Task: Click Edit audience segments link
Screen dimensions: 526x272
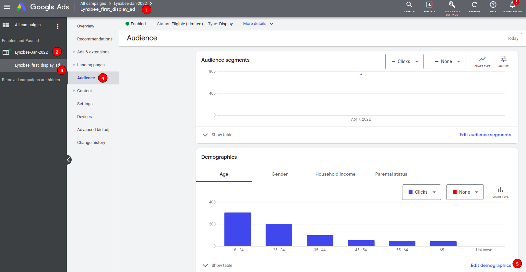Action: click(485, 135)
